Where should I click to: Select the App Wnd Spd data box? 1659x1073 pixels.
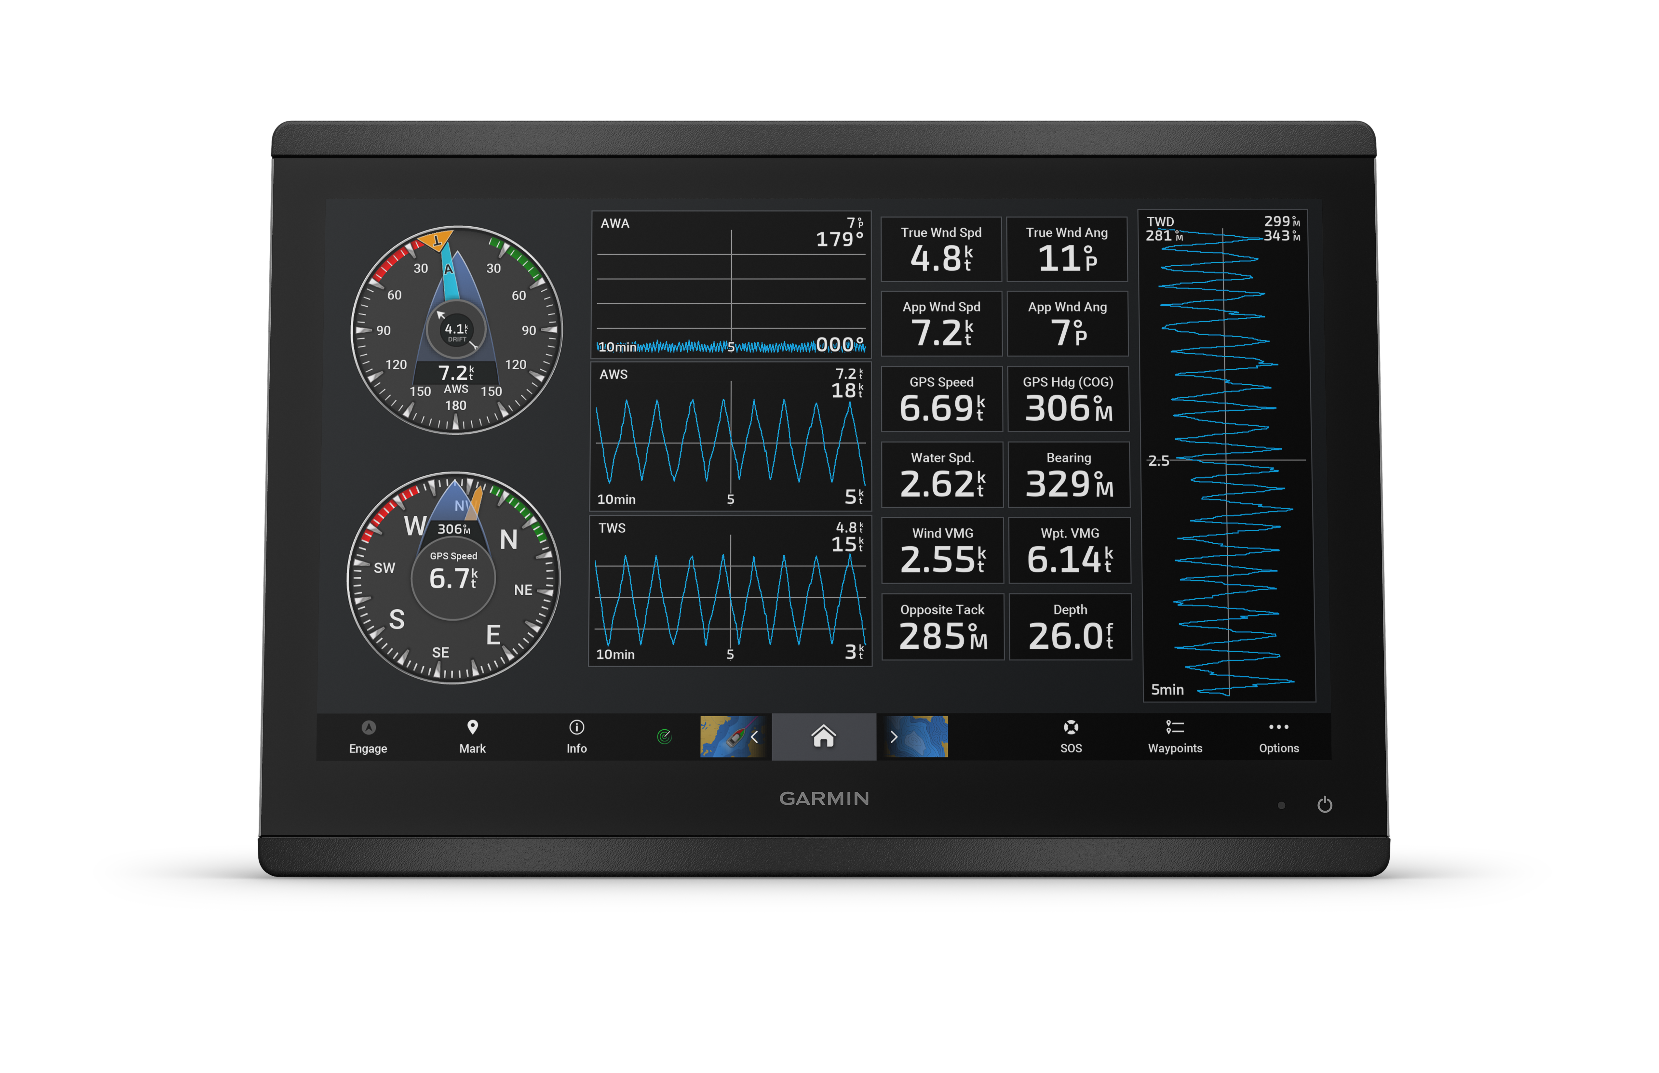(942, 324)
